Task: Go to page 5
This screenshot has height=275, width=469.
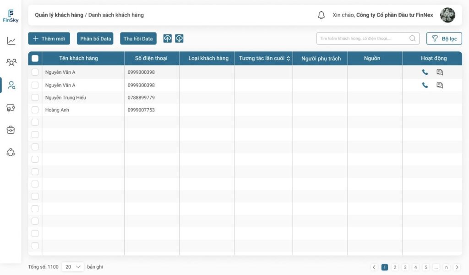Action: click(425, 267)
